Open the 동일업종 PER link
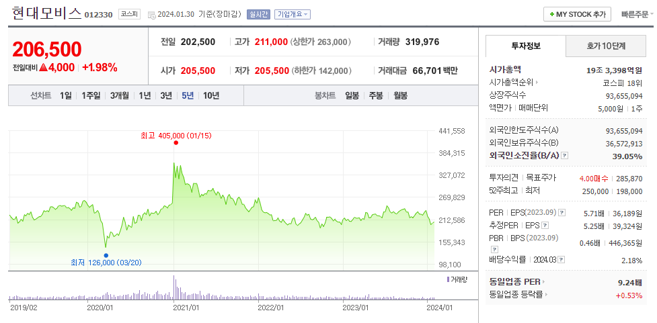This screenshot has width=657, height=323. (515, 282)
